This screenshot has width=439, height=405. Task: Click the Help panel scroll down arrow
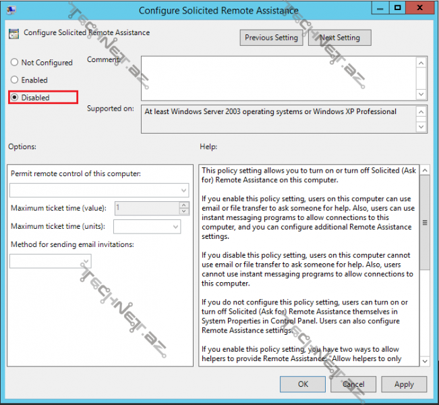click(x=423, y=361)
